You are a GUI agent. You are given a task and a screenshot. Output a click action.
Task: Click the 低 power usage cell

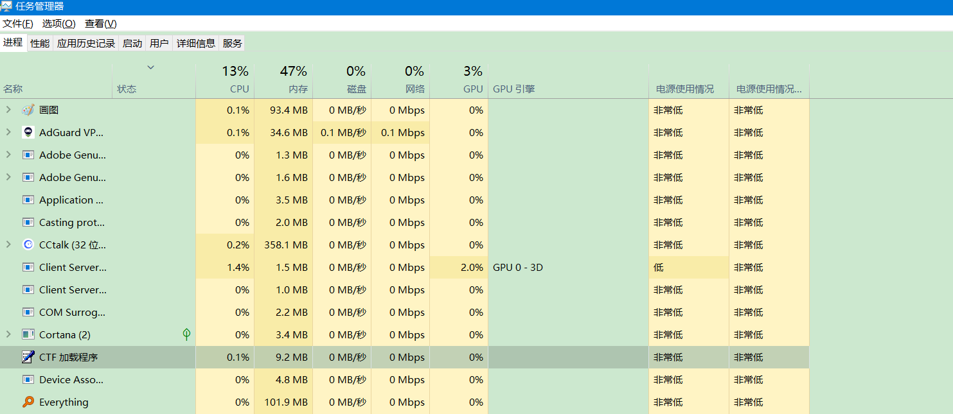(689, 267)
